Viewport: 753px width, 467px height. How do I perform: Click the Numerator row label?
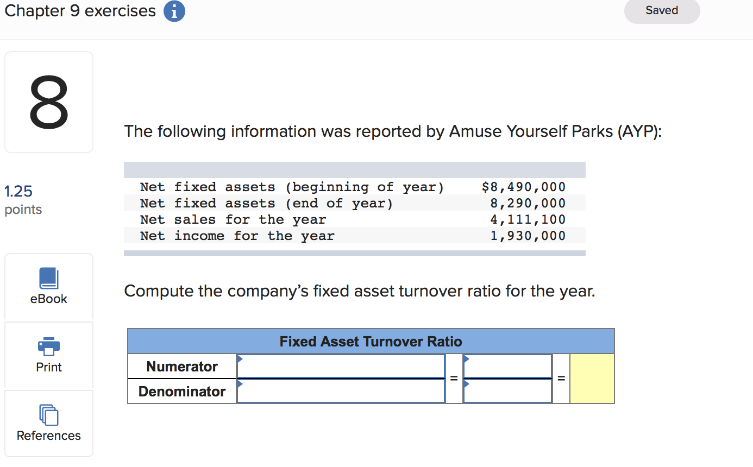pyautogui.click(x=182, y=367)
